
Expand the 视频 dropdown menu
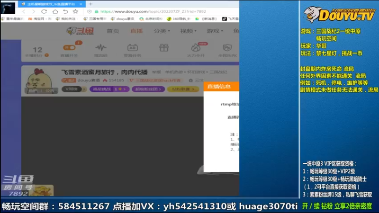coord(188,31)
